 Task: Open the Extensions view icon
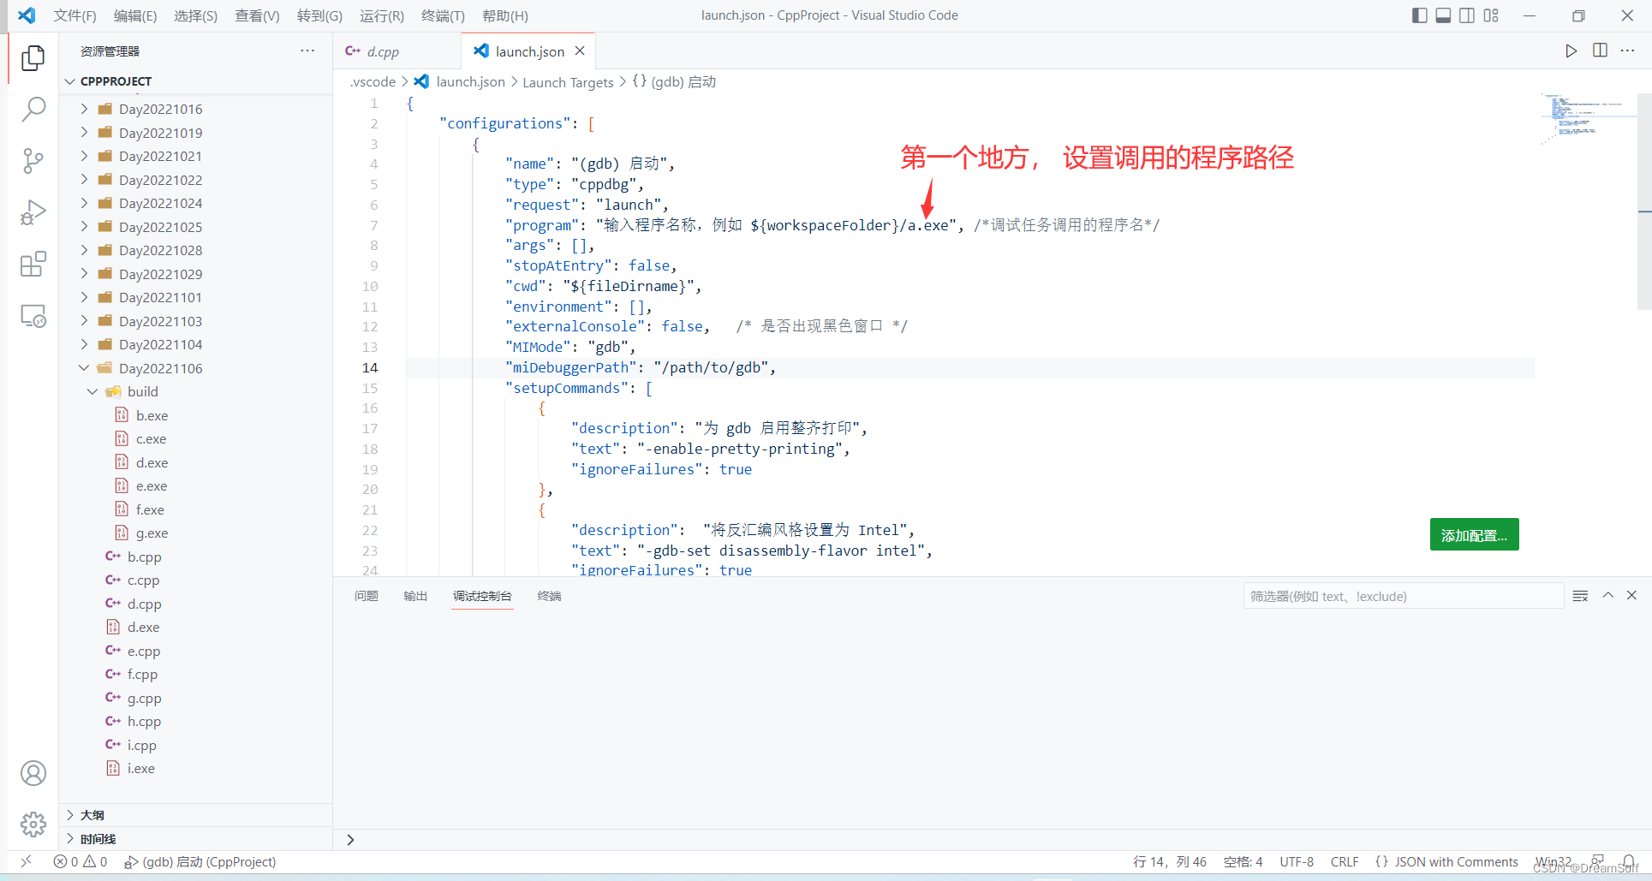tap(33, 264)
